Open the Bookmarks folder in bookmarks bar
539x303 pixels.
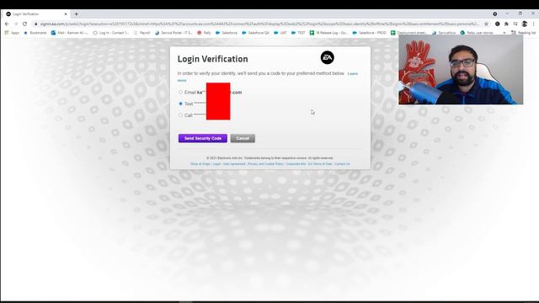click(35, 33)
